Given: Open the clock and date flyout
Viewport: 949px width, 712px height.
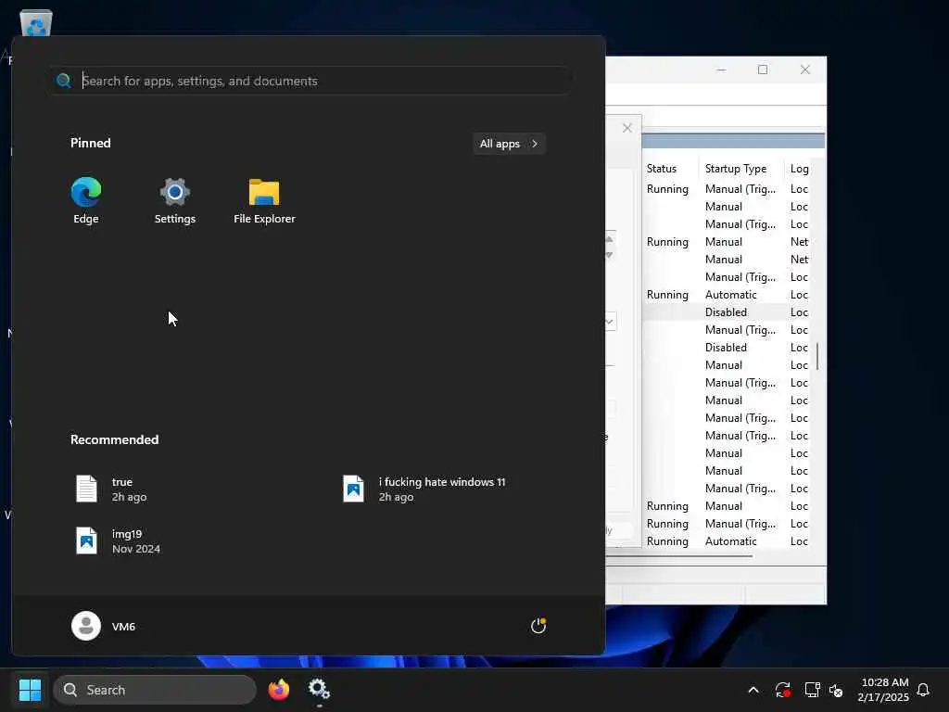Looking at the screenshot, I should coord(883,690).
